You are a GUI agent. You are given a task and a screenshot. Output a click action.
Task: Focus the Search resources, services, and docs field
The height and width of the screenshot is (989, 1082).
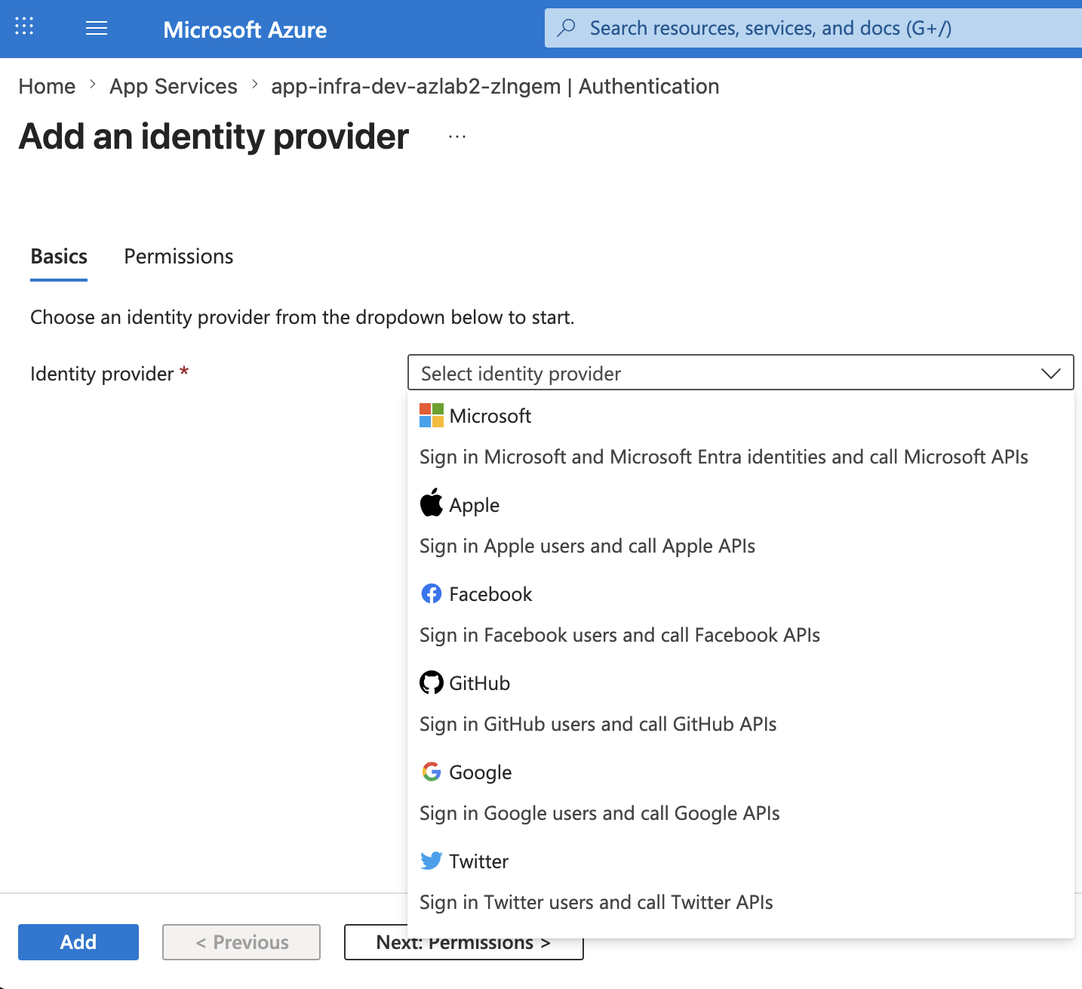coord(813,28)
